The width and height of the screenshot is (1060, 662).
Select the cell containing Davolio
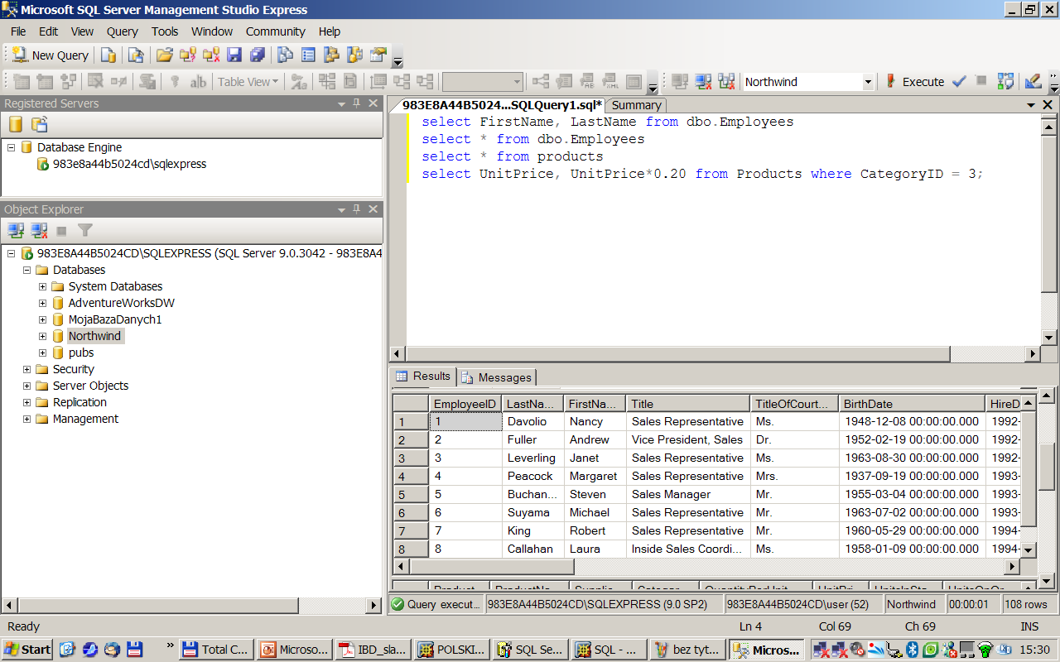[x=532, y=421]
